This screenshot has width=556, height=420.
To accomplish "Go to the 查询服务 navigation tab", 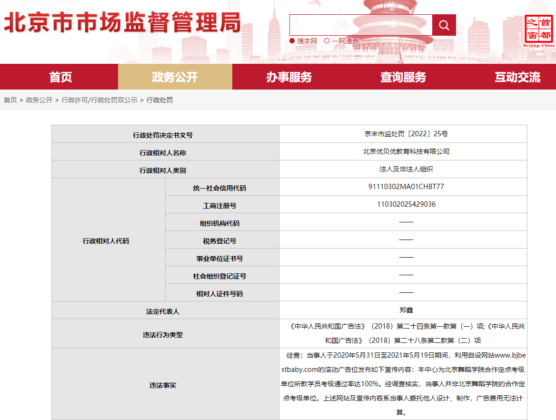I will click(x=403, y=77).
